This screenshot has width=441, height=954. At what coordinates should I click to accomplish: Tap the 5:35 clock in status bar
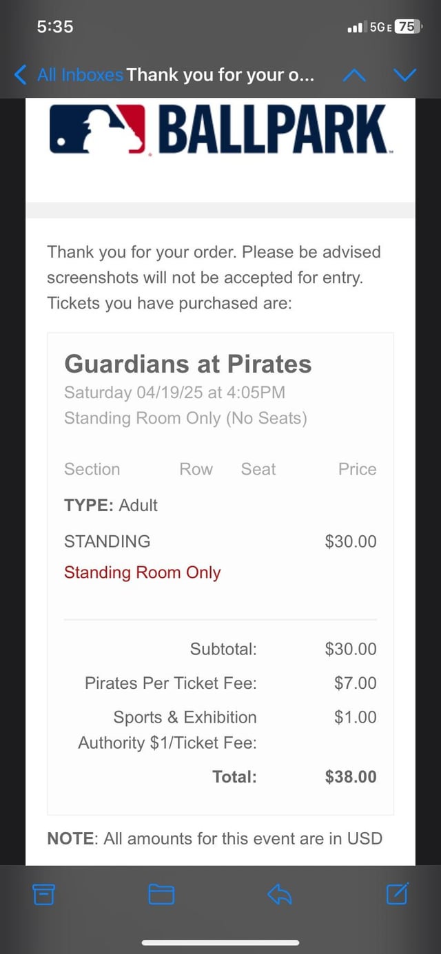point(55,26)
